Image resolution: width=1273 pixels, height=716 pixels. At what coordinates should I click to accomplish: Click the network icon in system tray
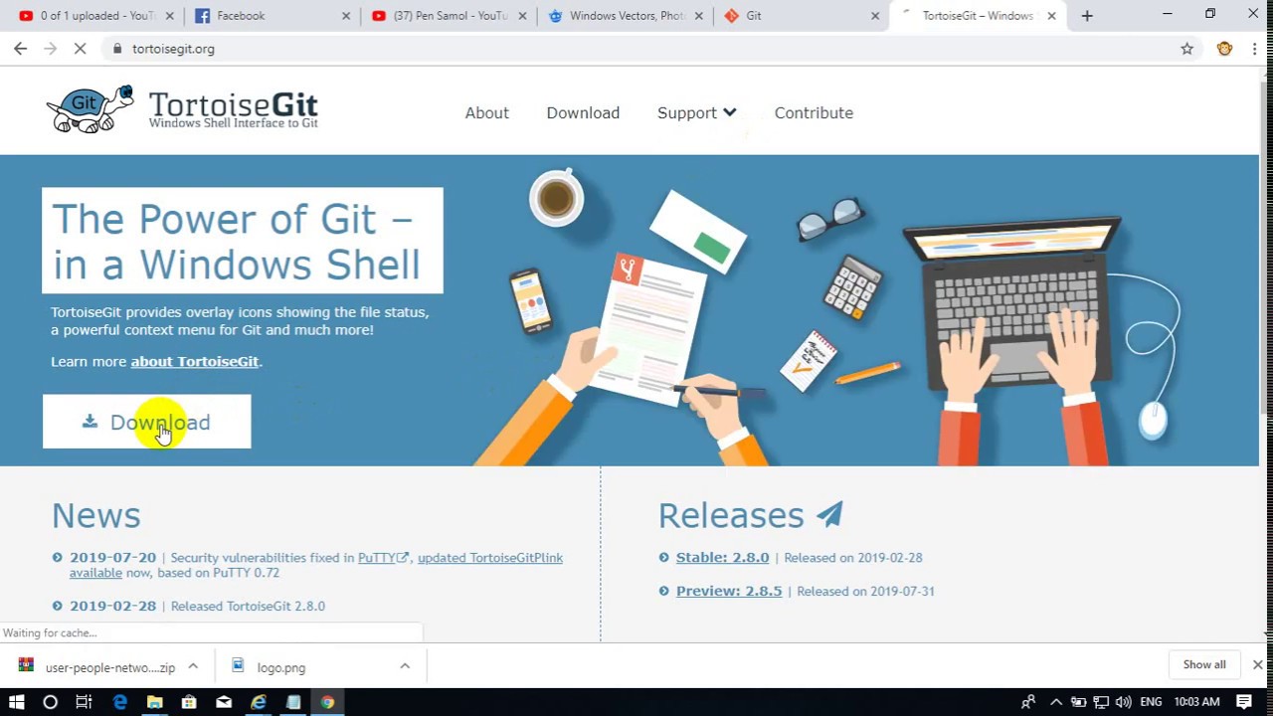[1101, 702]
